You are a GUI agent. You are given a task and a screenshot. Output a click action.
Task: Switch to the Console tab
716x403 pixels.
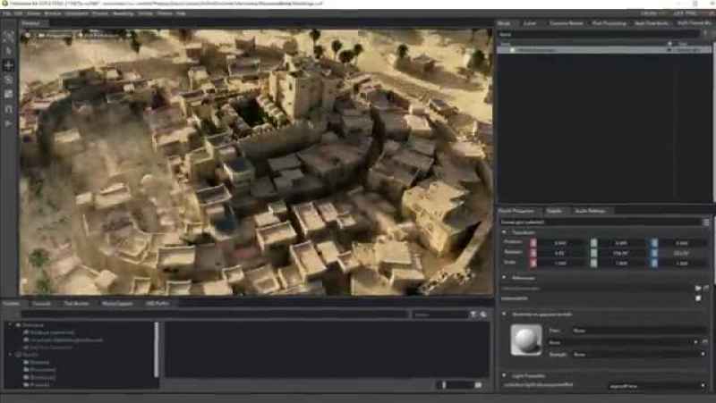41,303
